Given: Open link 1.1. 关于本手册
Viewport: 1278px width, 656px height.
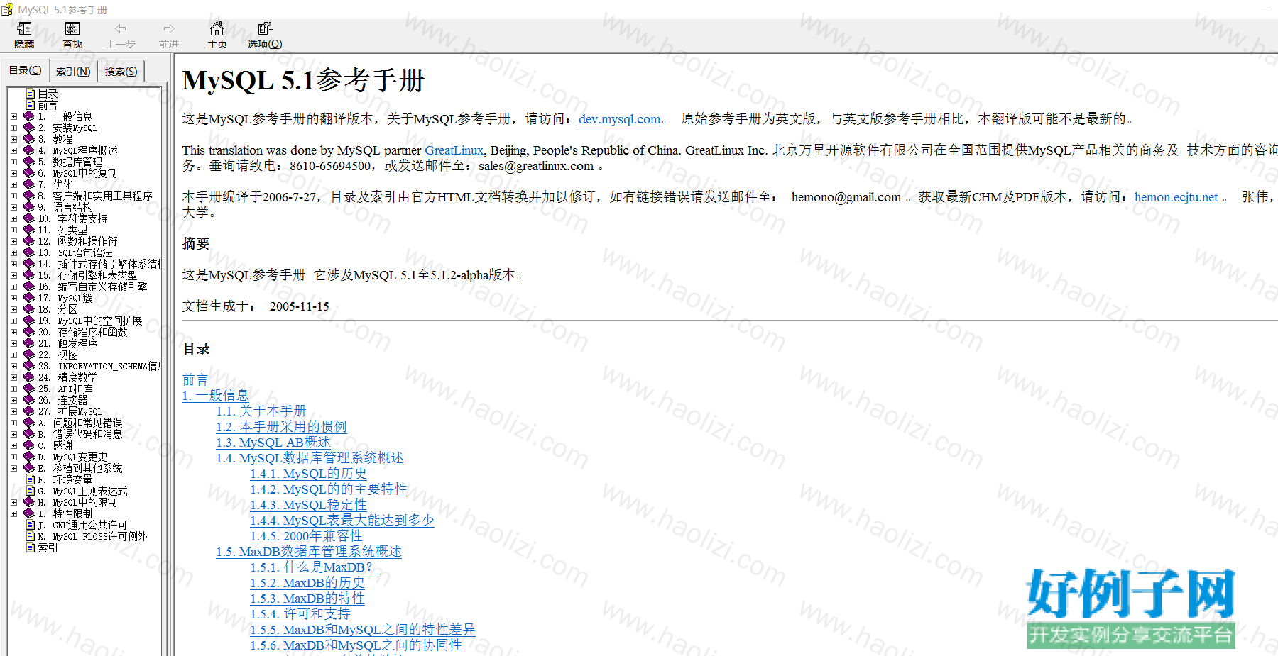Looking at the screenshot, I should 261,411.
